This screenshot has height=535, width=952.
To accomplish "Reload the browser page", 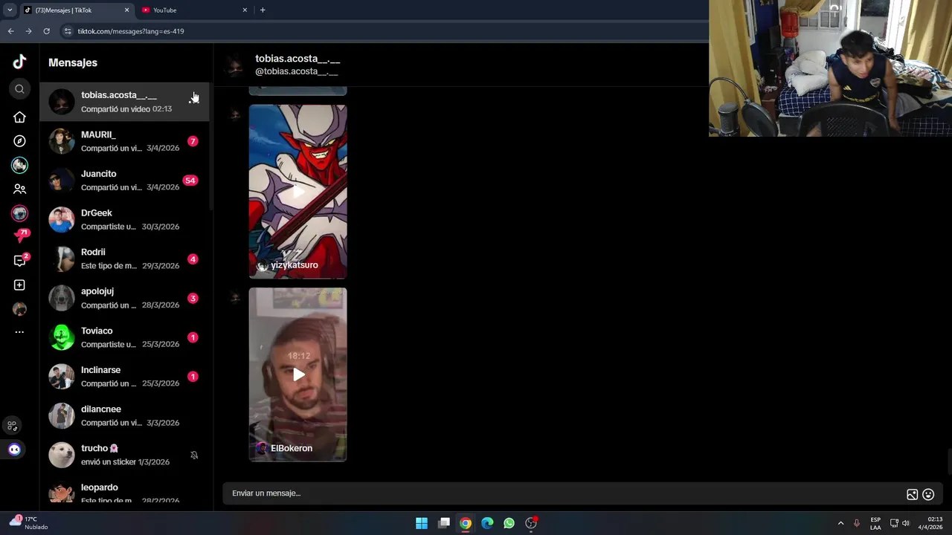I will (x=46, y=31).
